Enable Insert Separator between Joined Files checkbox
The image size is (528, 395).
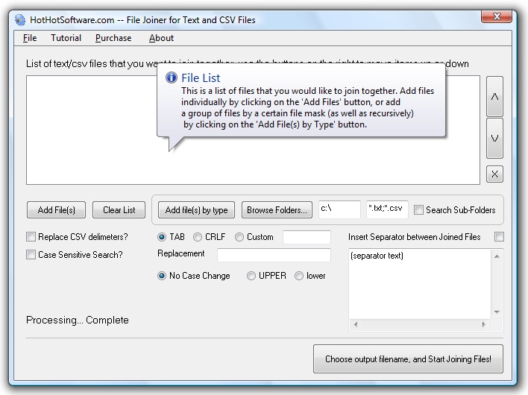[x=499, y=237]
